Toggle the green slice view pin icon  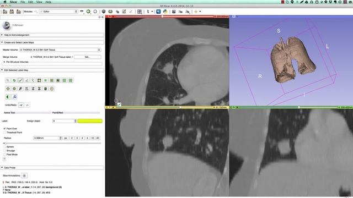click(x=231, y=107)
